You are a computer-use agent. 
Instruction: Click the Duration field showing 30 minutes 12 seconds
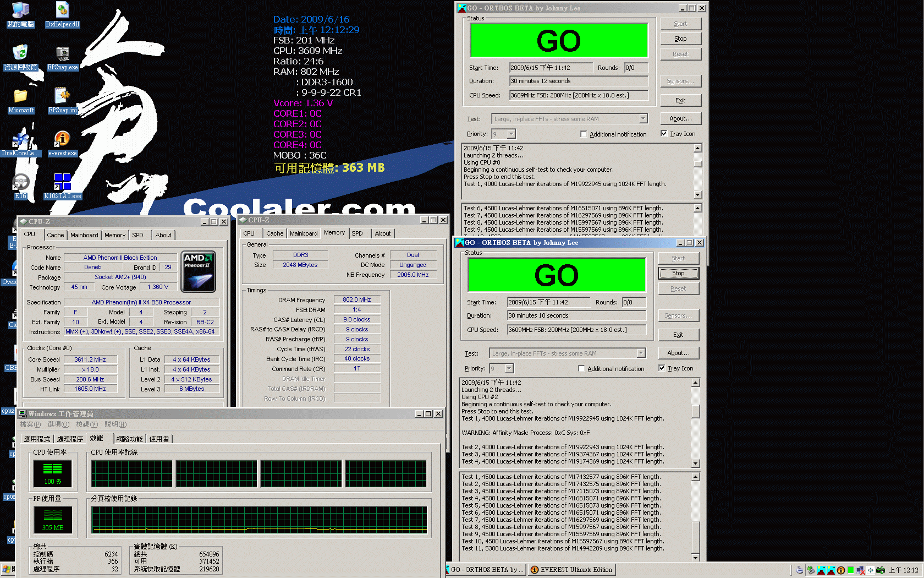[579, 81]
